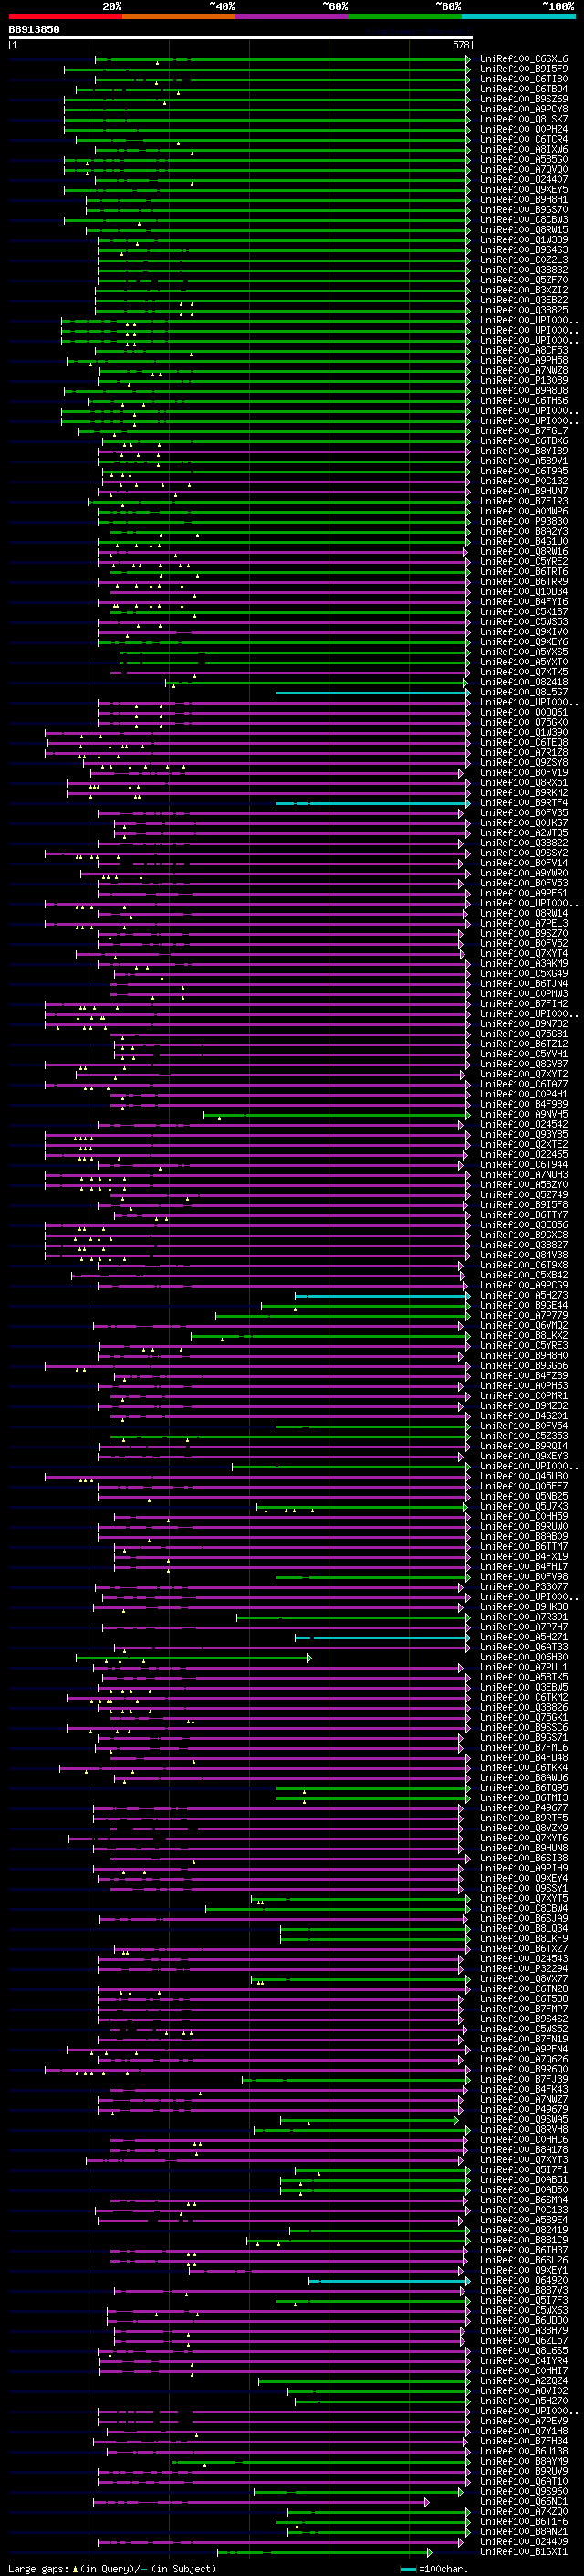Click UniRef100_Q7XTK5 entry

[x=524, y=672]
